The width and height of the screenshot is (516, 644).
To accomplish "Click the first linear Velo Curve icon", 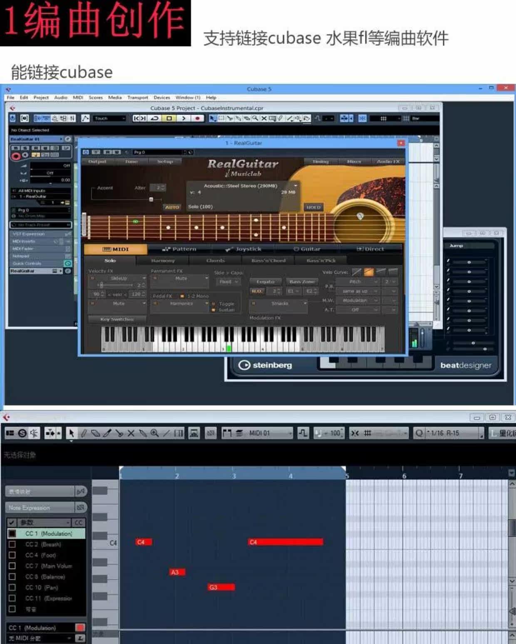I will (x=357, y=272).
